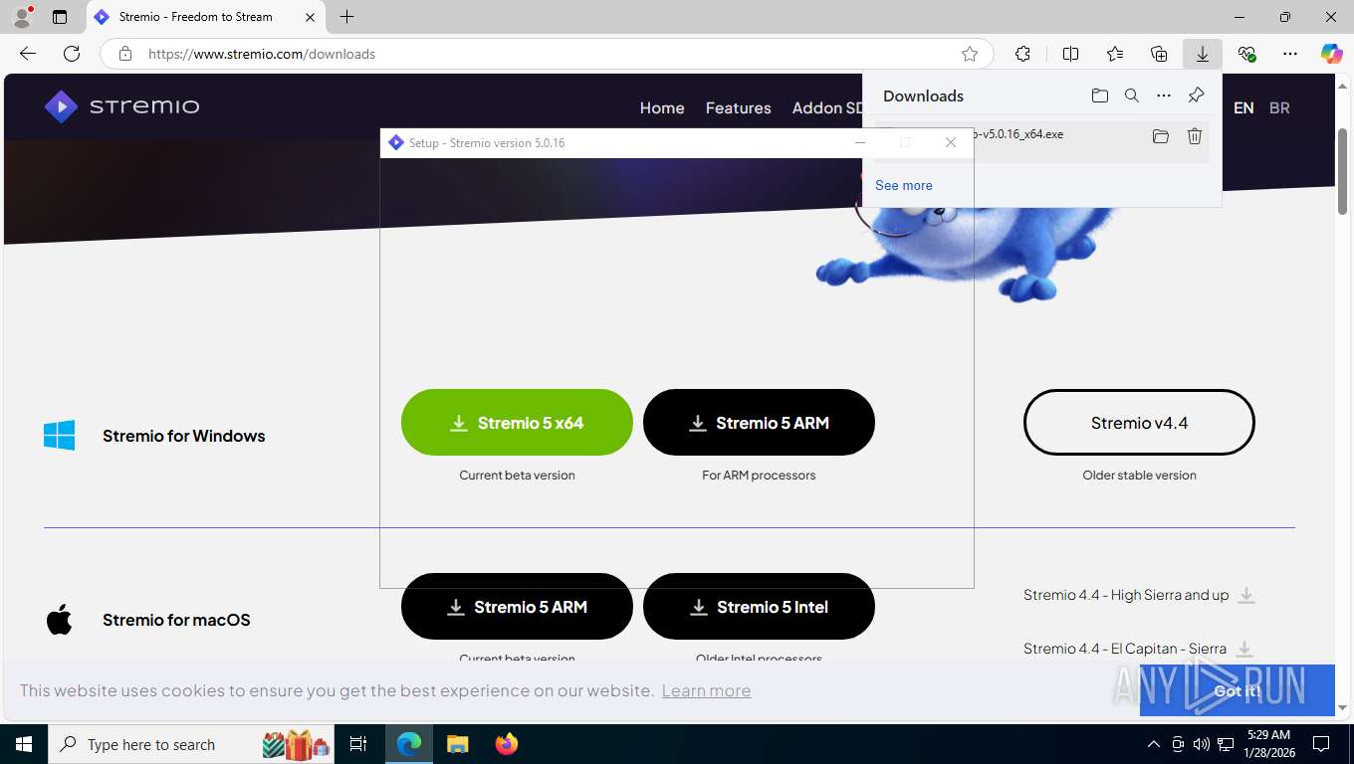Open Collections icon in Edge toolbar
This screenshot has height=764, width=1354.
click(1159, 54)
